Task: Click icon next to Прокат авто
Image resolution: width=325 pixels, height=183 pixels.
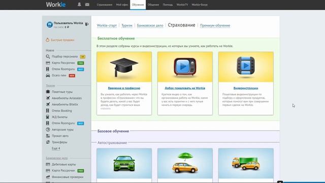Action: pos(48,136)
